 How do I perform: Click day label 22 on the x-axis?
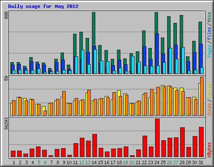coord(144,162)
